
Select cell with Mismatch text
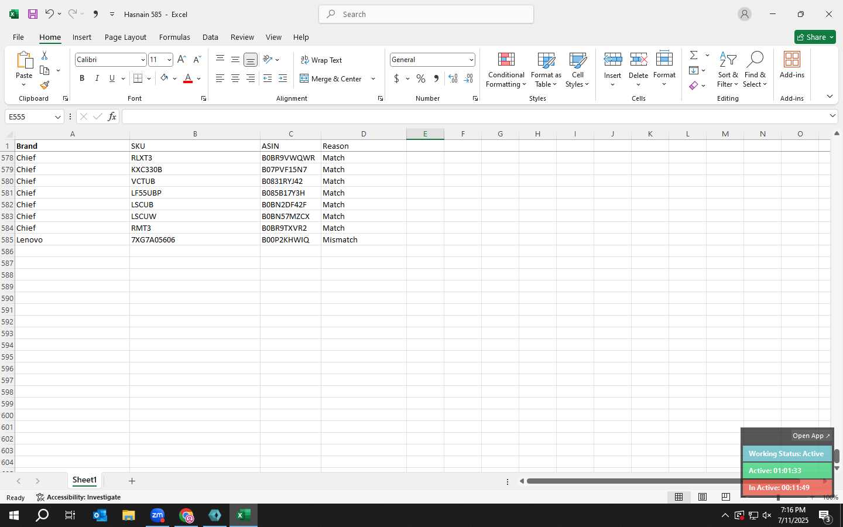coord(364,239)
